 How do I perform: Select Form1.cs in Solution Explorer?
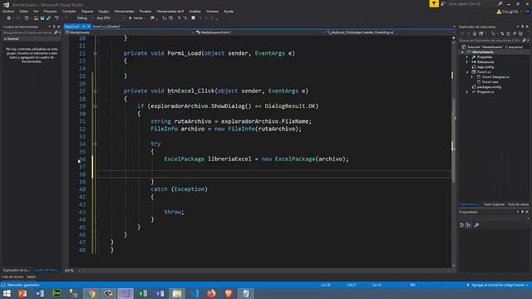click(x=483, y=72)
